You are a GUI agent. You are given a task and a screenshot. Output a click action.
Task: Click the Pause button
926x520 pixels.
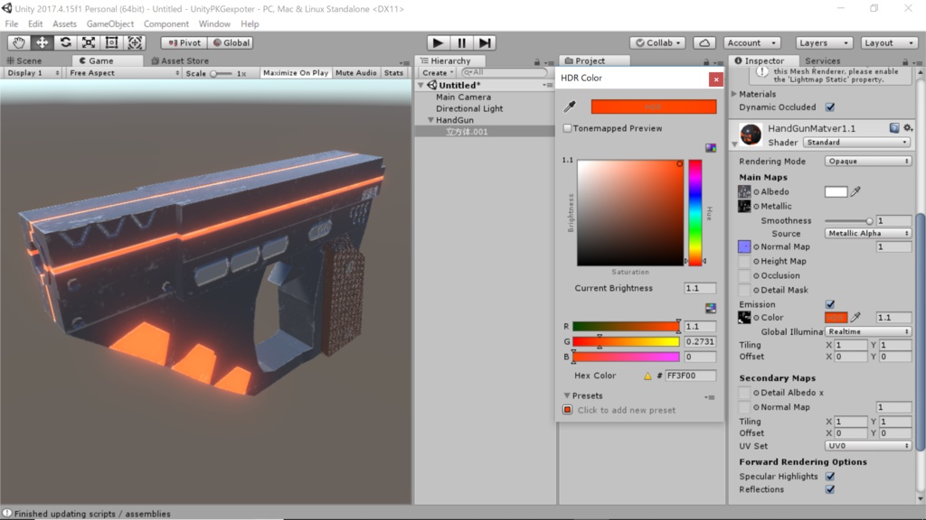coord(461,42)
